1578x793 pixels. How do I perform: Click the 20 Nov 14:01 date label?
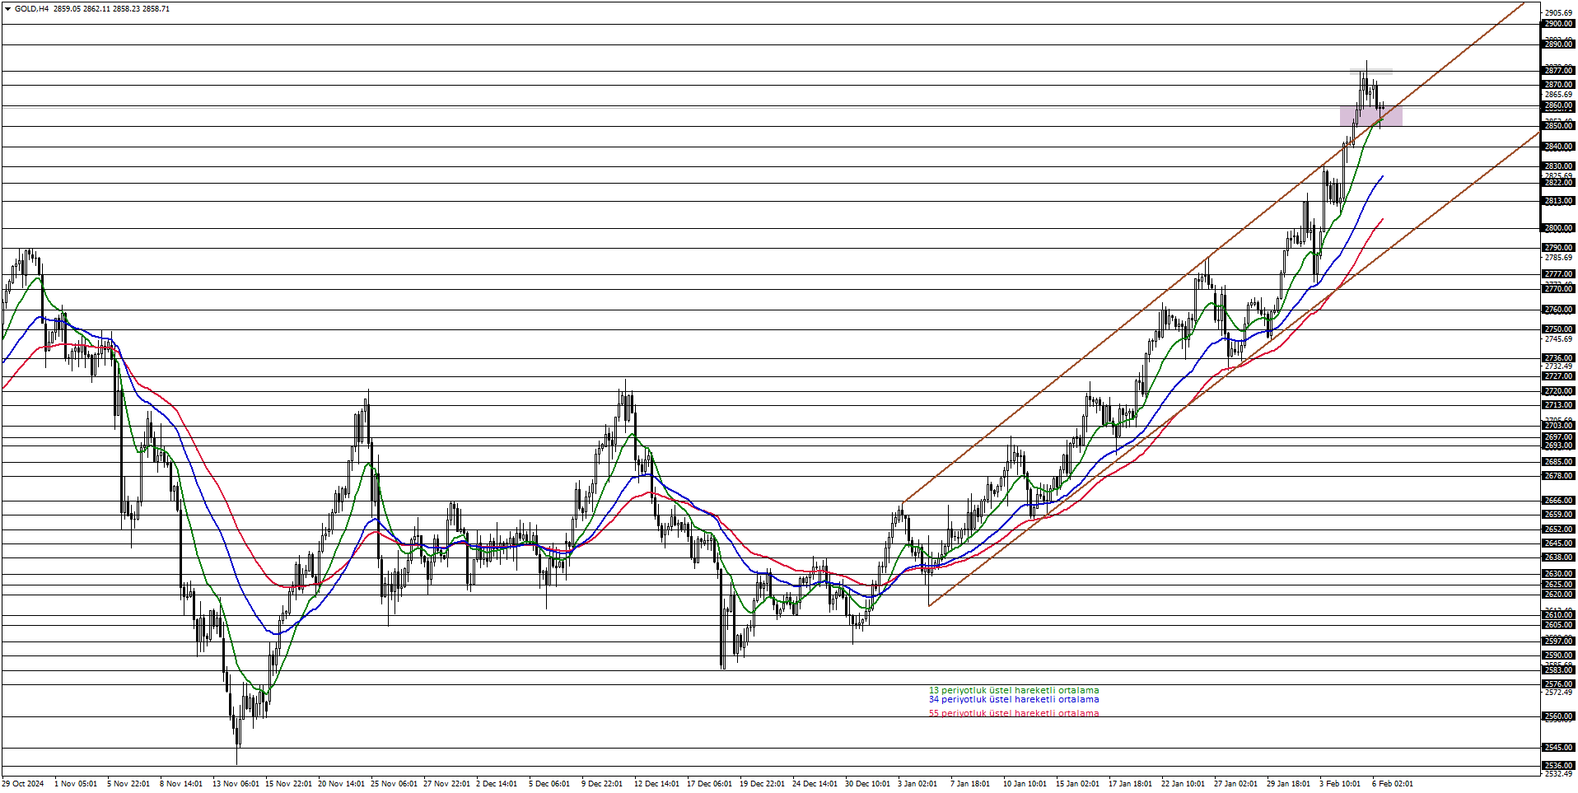point(341,784)
